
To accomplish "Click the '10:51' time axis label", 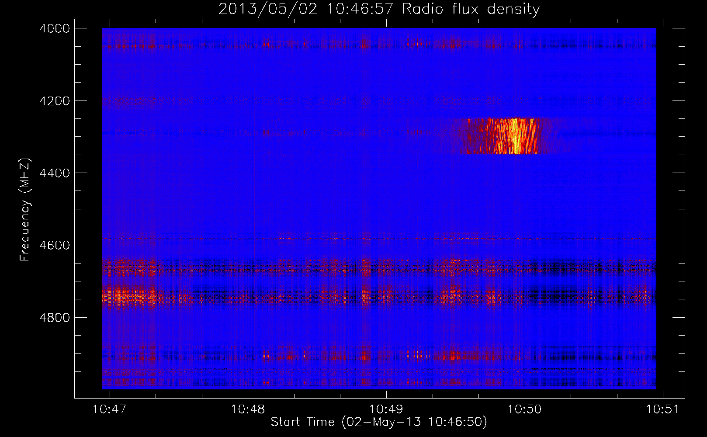I will pyautogui.click(x=663, y=409).
